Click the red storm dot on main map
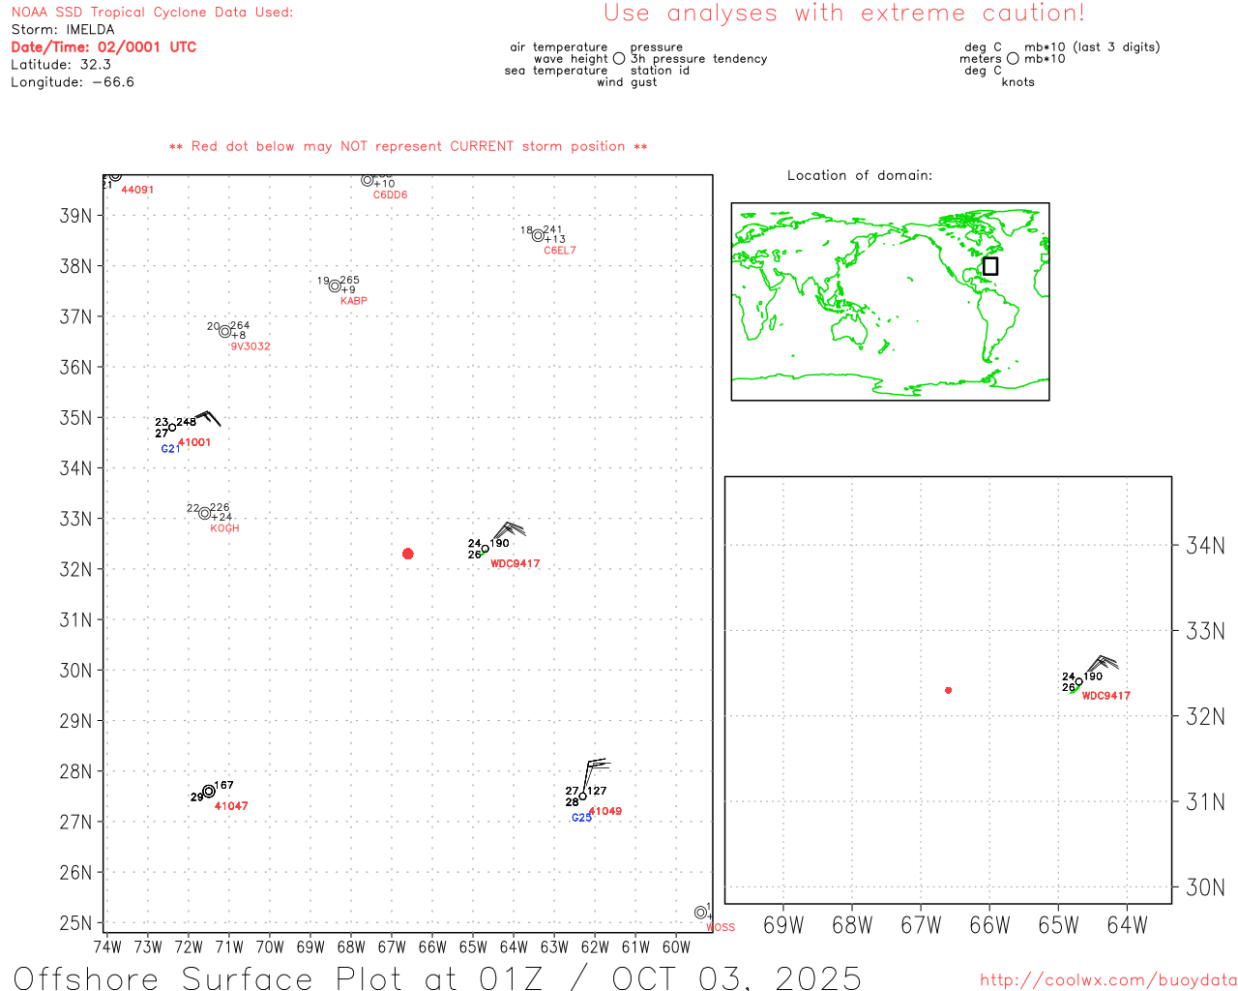Viewport: 1238px width, 991px height. [x=408, y=554]
